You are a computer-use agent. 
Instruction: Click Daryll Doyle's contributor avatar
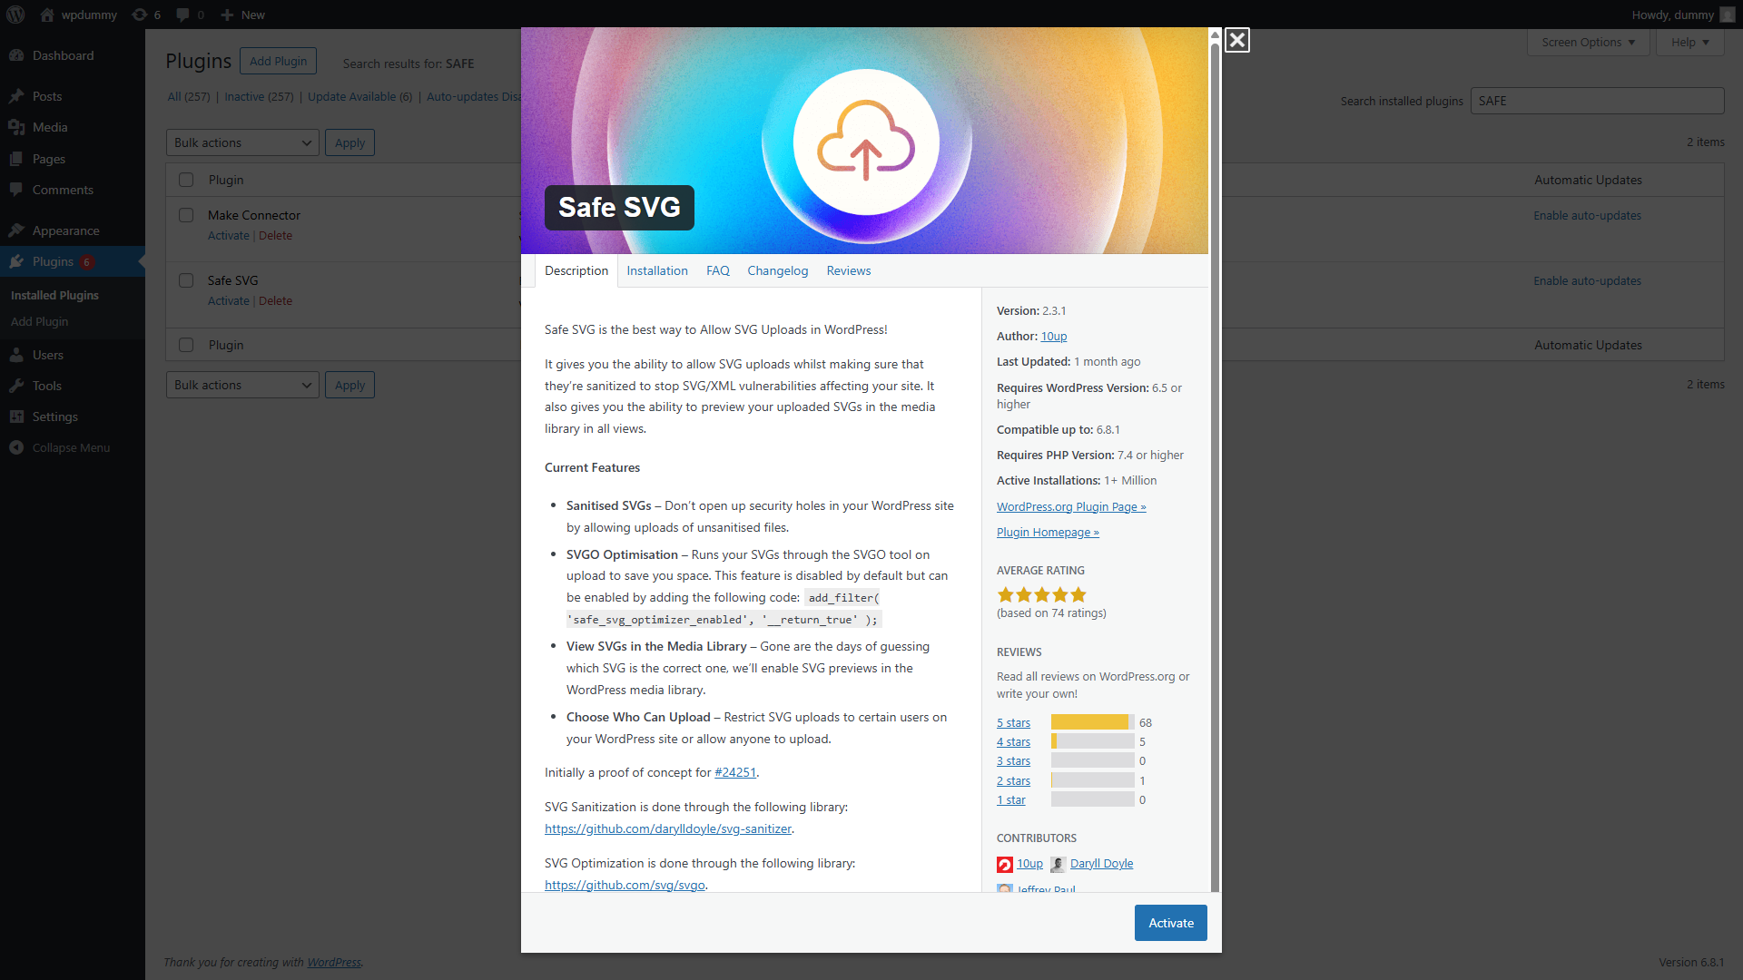coord(1058,864)
